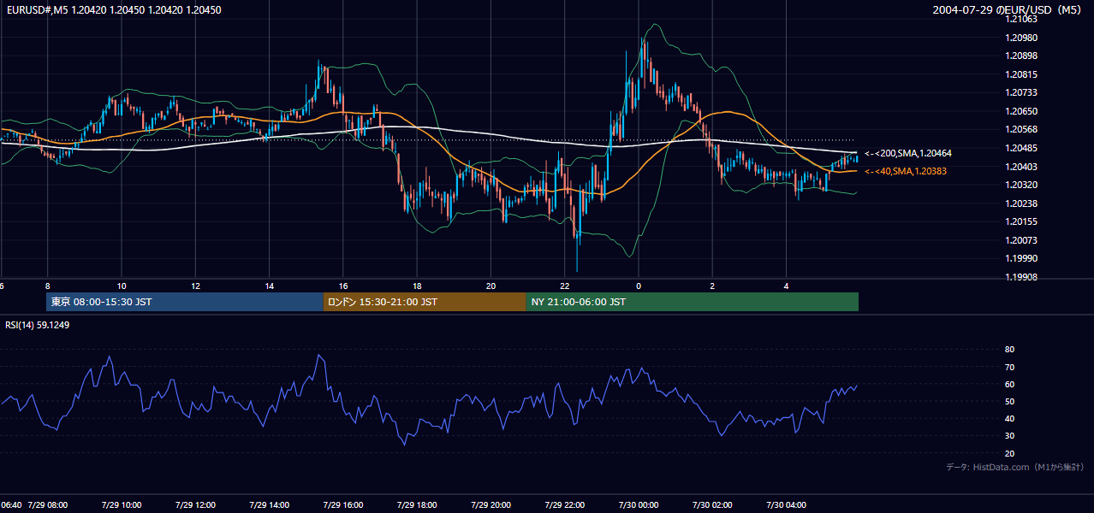Click hour marker 14 under price chart
Viewport: 1094px width, 513px height.
[269, 286]
